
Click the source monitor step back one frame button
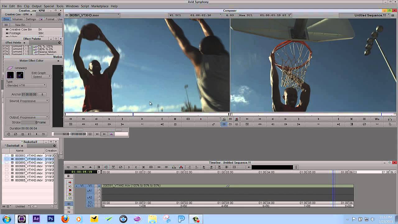96,119
